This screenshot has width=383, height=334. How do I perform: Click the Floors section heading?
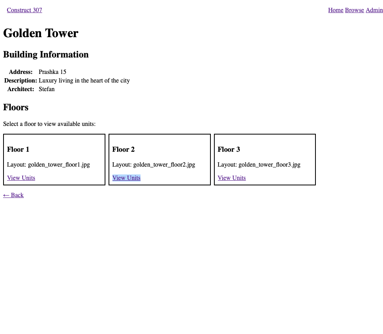coord(16,108)
